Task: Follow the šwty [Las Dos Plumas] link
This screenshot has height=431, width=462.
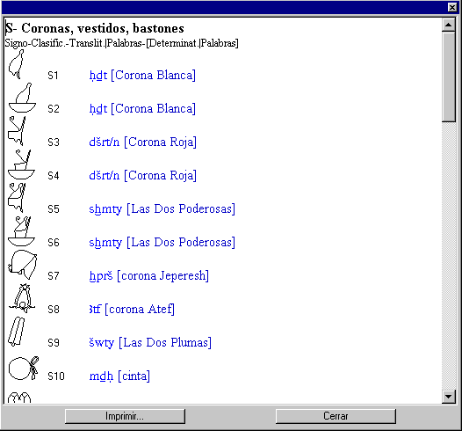Action: tap(150, 343)
